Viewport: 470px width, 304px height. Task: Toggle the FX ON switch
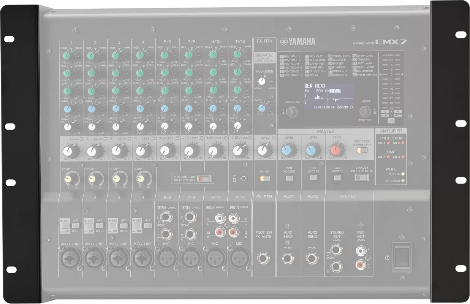[x=265, y=177]
